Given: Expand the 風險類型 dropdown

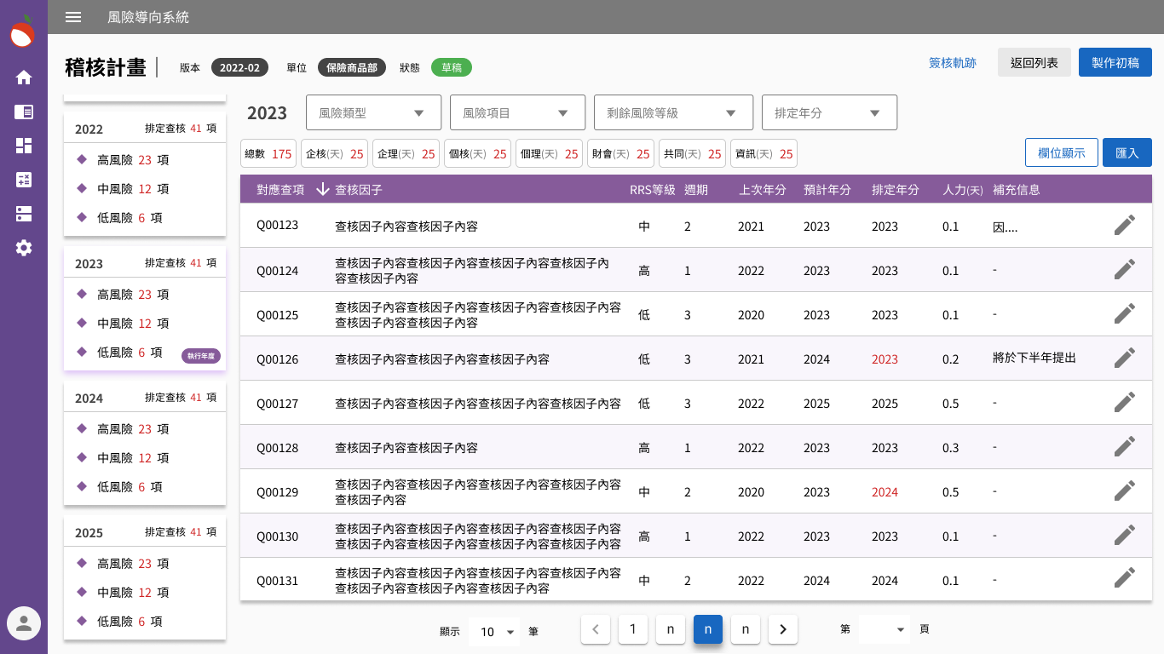Looking at the screenshot, I should pos(373,112).
